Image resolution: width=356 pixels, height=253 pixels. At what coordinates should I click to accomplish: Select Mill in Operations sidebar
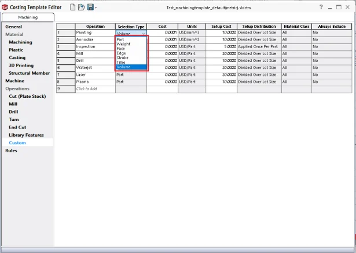(x=13, y=104)
